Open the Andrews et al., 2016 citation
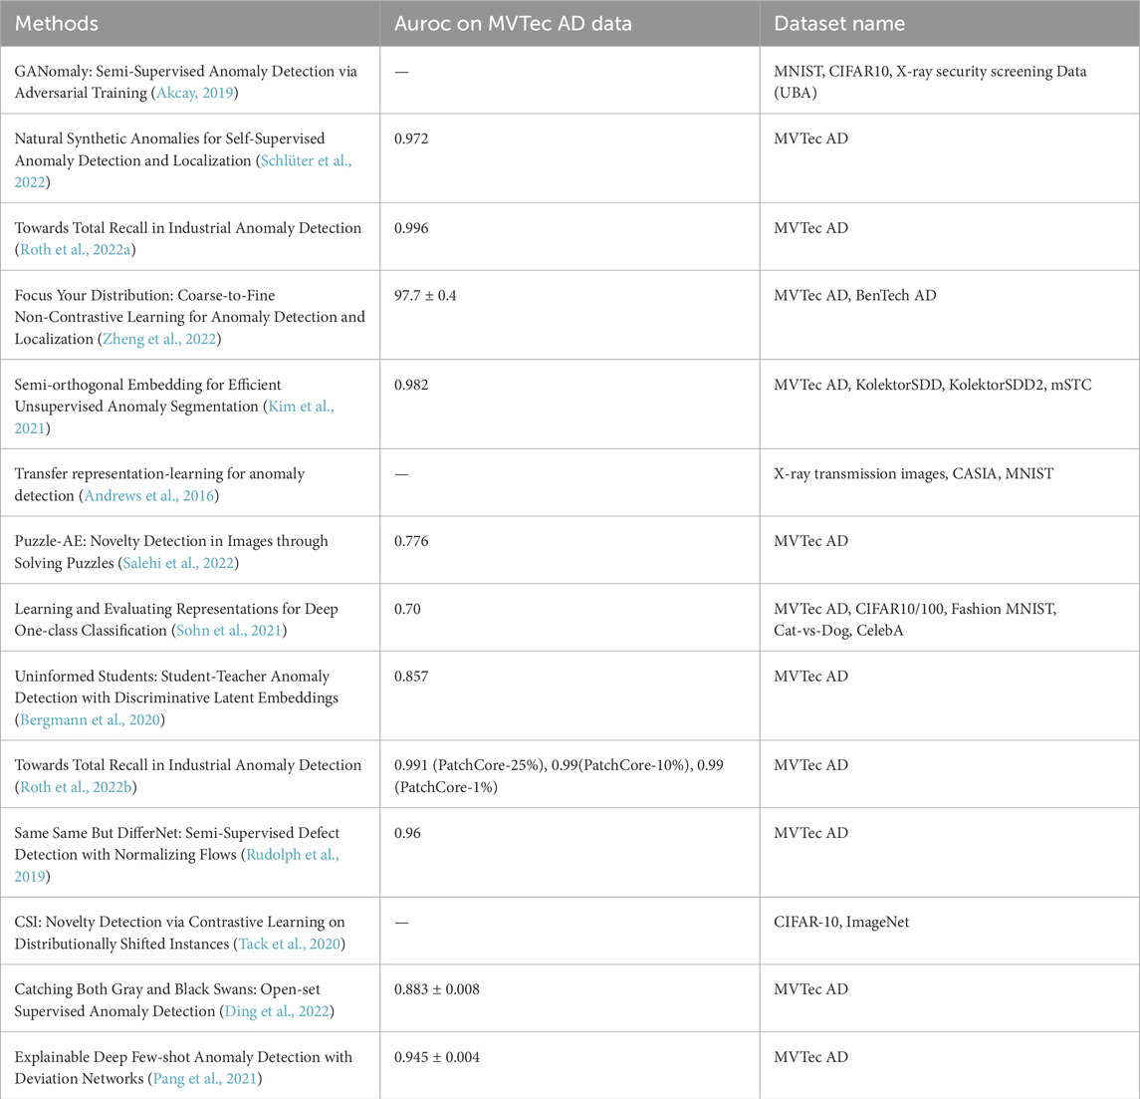 (149, 495)
